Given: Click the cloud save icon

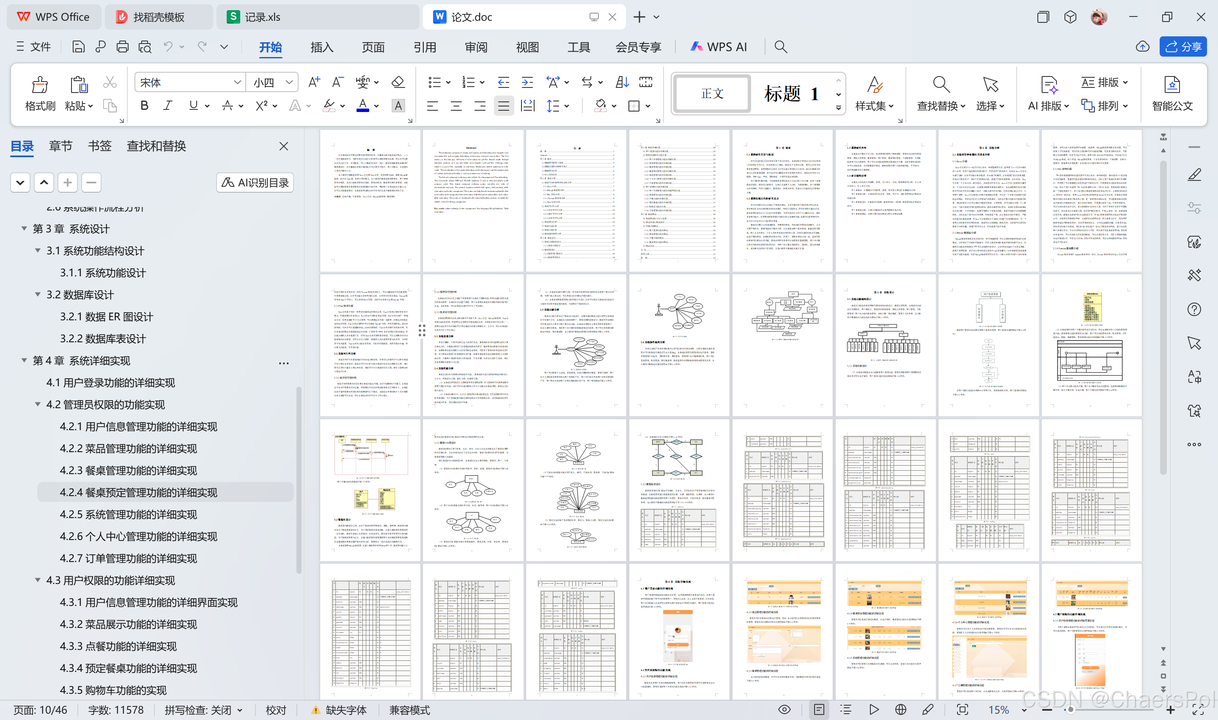Looking at the screenshot, I should click(x=1142, y=46).
